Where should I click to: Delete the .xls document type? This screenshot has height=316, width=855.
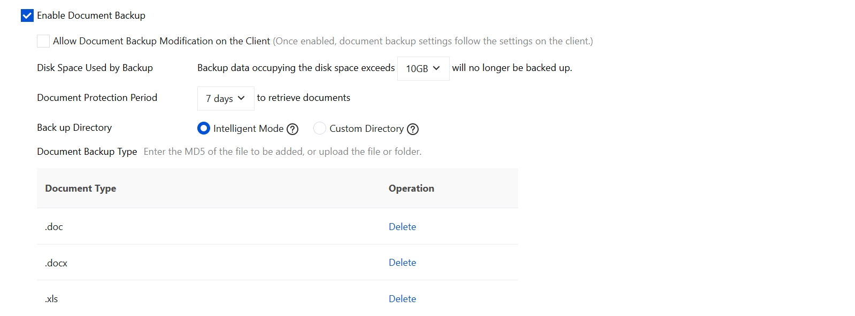[402, 299]
